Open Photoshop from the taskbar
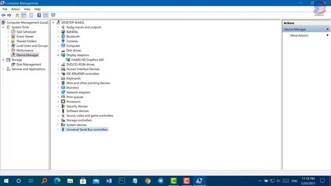This screenshot has height=186, width=331. [x=122, y=181]
